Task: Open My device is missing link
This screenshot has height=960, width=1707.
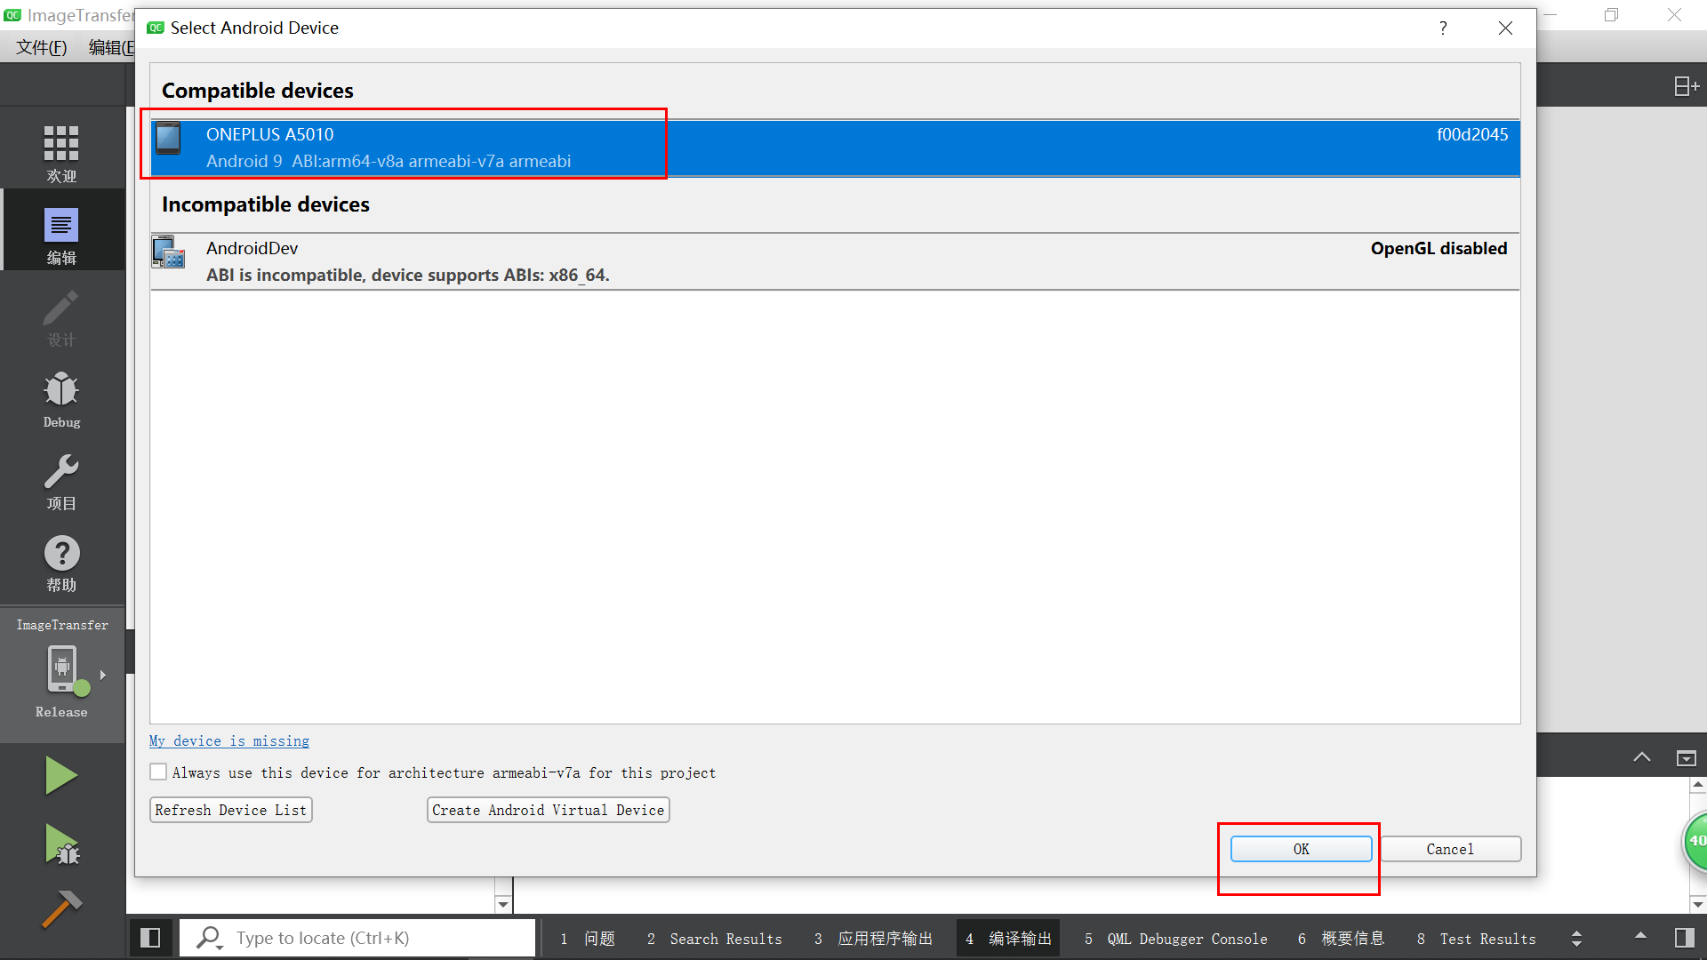Action: (x=229, y=740)
